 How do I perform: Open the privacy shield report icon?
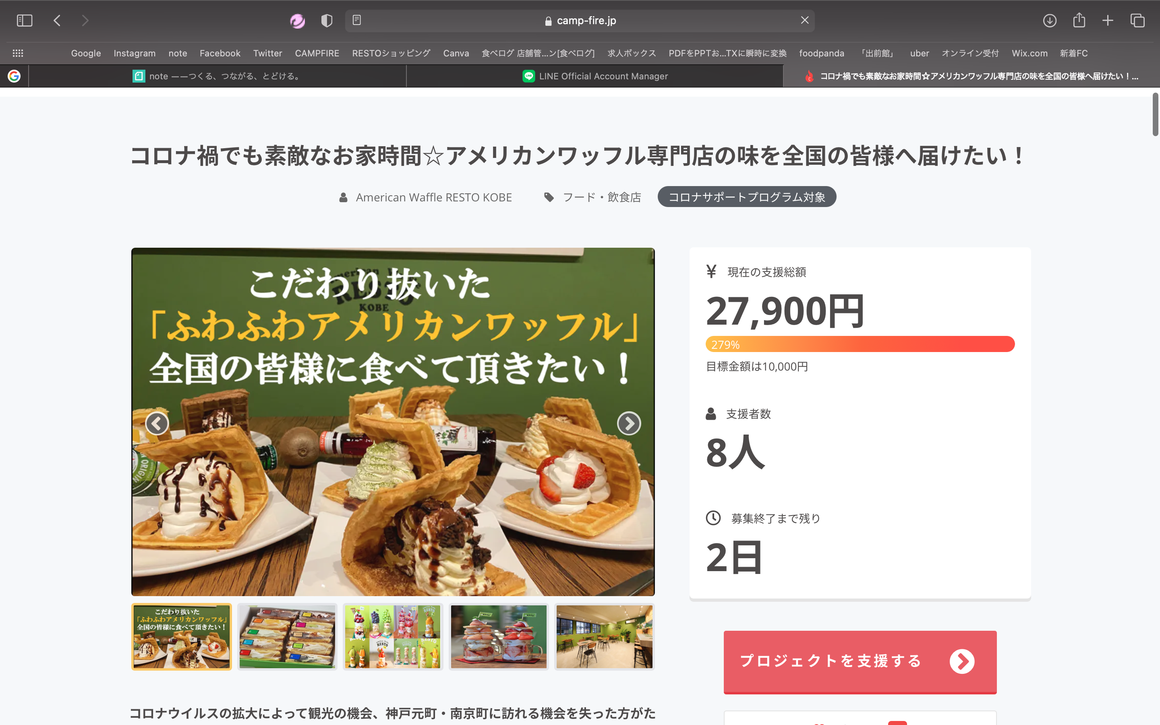(326, 21)
